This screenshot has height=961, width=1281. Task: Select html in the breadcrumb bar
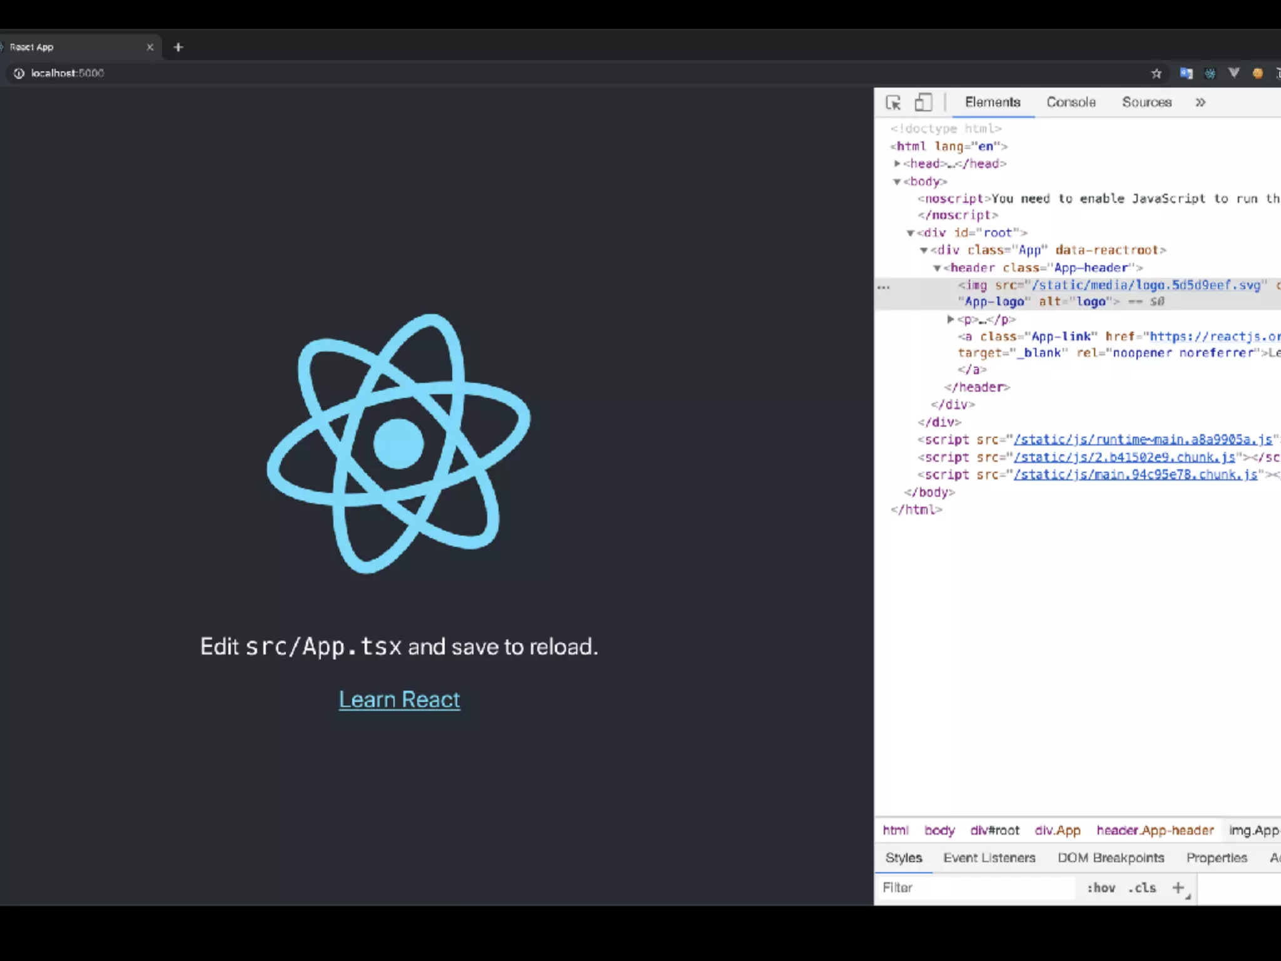(896, 830)
